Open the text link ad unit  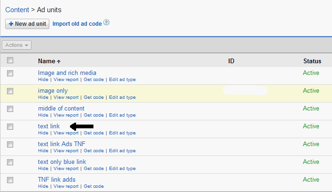click(49, 126)
